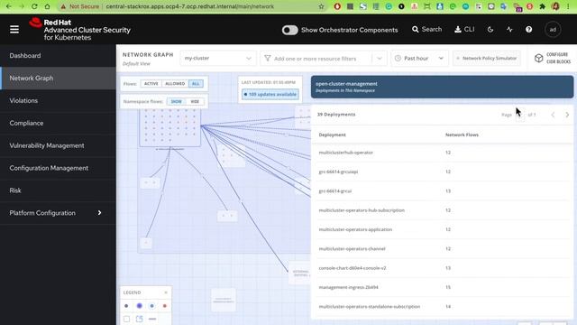Click browser back arrow
This screenshot has height=325, width=577.
pos(9,6)
